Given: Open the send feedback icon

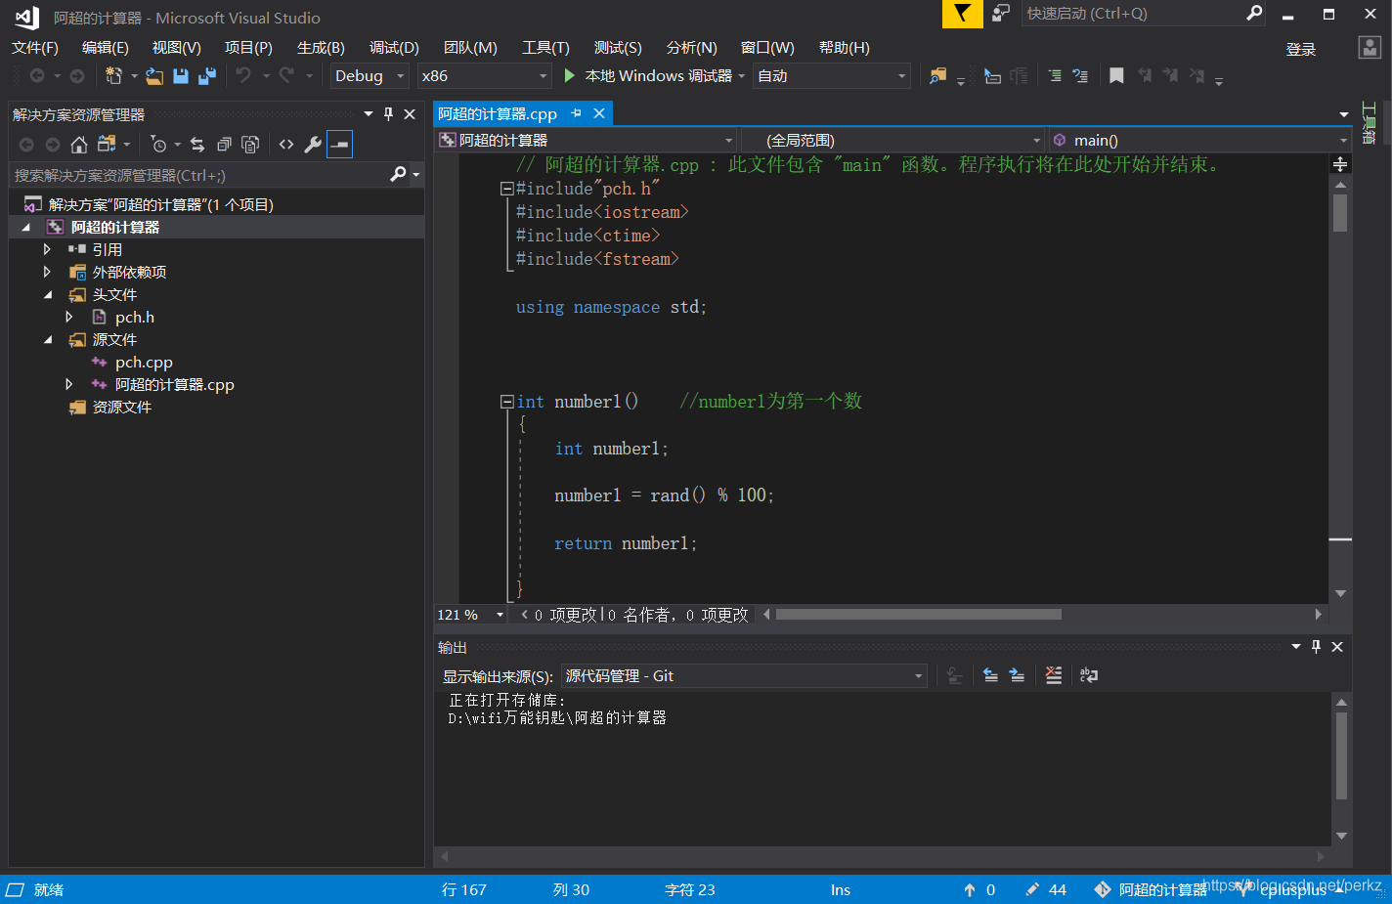Looking at the screenshot, I should tap(1000, 14).
